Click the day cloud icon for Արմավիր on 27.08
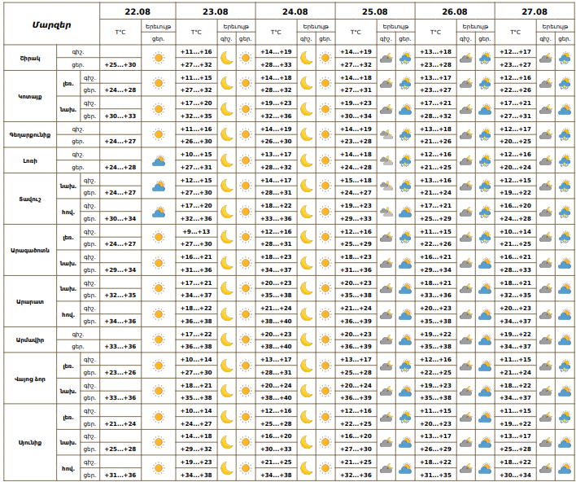Image resolution: width=576 pixels, height=482 pixels. click(565, 340)
